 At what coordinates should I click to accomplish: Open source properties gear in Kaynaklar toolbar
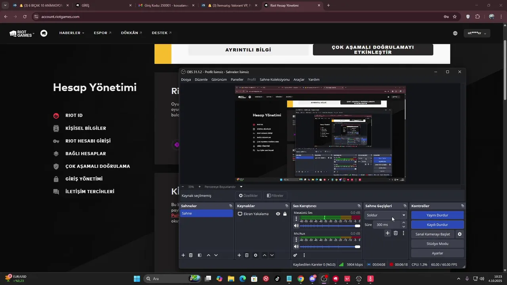pos(255,255)
